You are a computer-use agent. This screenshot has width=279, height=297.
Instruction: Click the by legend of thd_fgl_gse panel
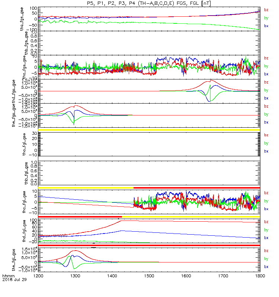click(266, 230)
